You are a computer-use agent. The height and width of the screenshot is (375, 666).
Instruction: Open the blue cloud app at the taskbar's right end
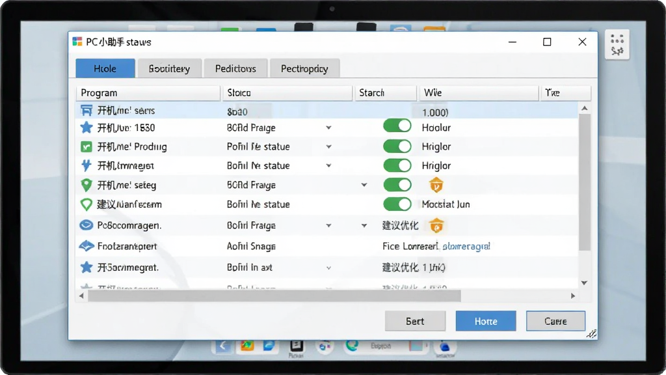pyautogui.click(x=445, y=346)
